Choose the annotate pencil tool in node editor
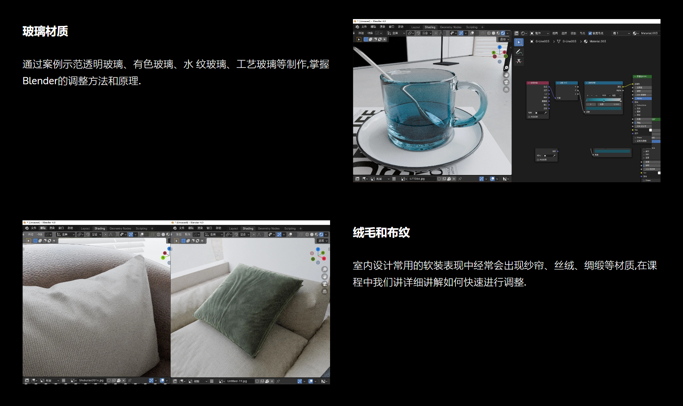Image resolution: width=683 pixels, height=406 pixels. pos(519,52)
